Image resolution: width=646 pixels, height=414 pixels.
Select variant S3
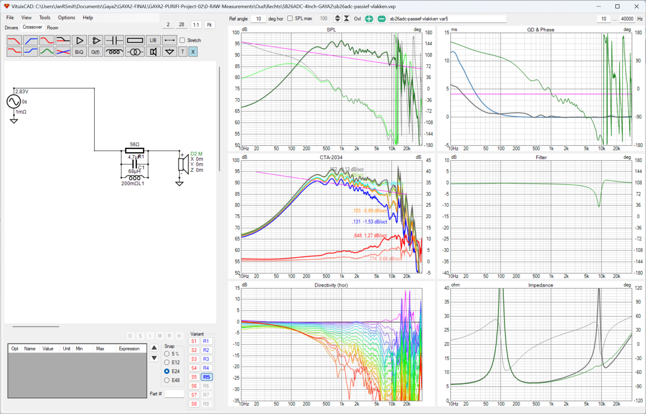click(x=194, y=359)
